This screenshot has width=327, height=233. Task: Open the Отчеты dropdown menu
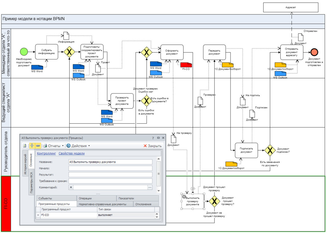54,146
